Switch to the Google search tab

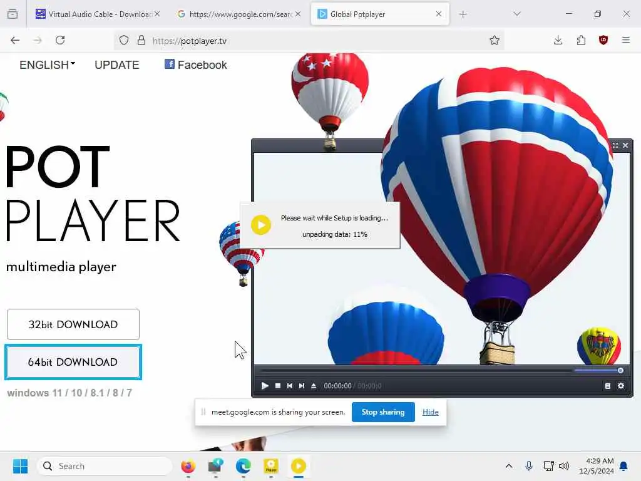tap(240, 14)
